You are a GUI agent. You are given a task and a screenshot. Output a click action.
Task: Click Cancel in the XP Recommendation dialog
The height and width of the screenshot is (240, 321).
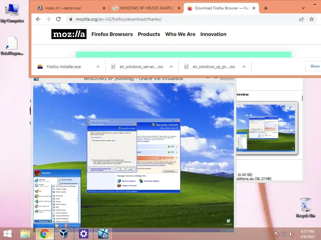130,169
